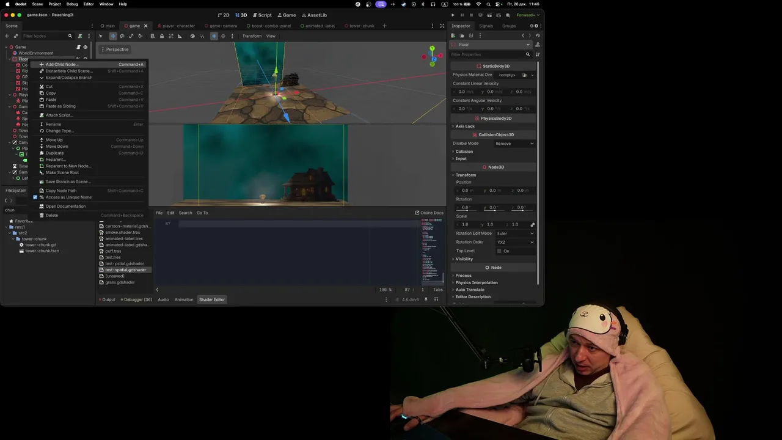This screenshot has height=440, width=782.
Task: Toggle Access as Unique Name checkbox
Action: [x=35, y=197]
